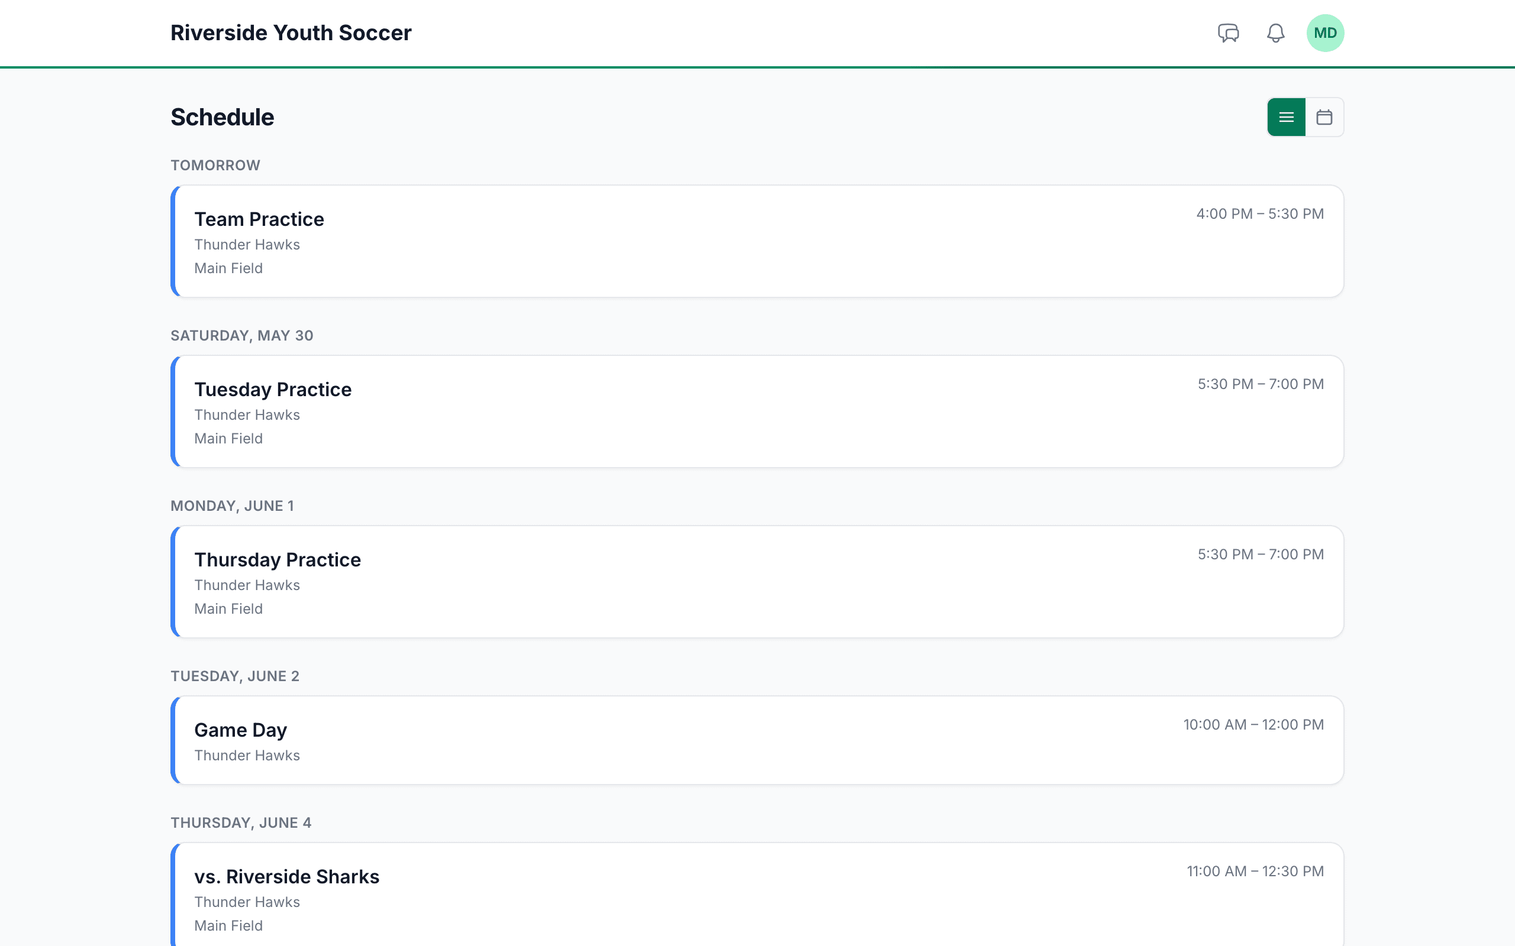The width and height of the screenshot is (1515, 946).
Task: Open the Thursday Practice event
Action: pyautogui.click(x=757, y=581)
